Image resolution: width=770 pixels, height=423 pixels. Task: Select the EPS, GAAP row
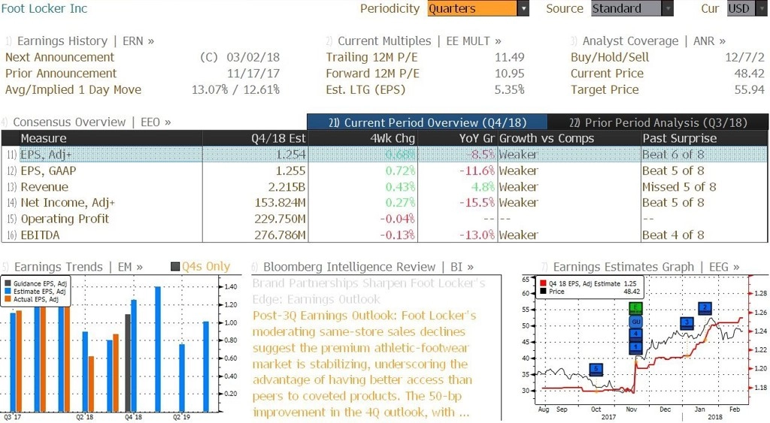[384, 171]
